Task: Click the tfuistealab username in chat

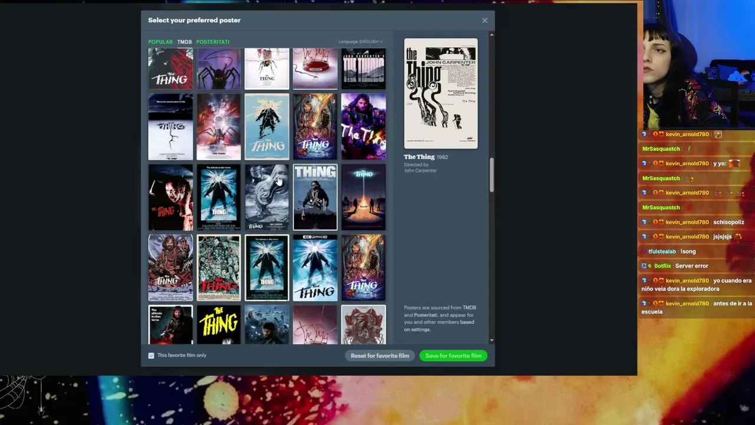Action: 662,251
